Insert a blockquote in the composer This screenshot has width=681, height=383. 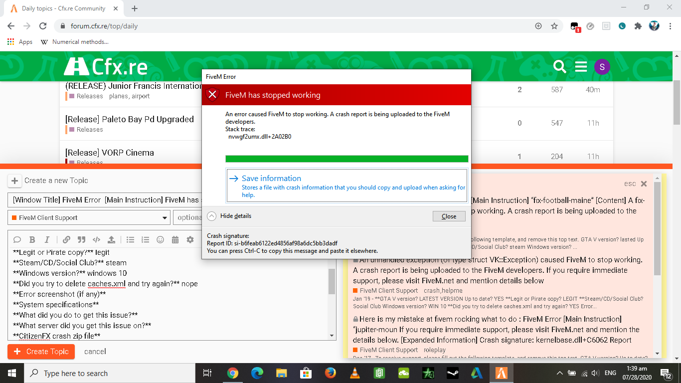tap(81, 240)
